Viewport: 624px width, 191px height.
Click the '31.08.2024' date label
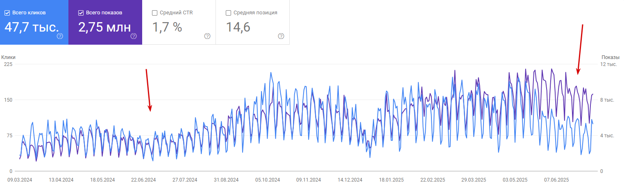226,180
